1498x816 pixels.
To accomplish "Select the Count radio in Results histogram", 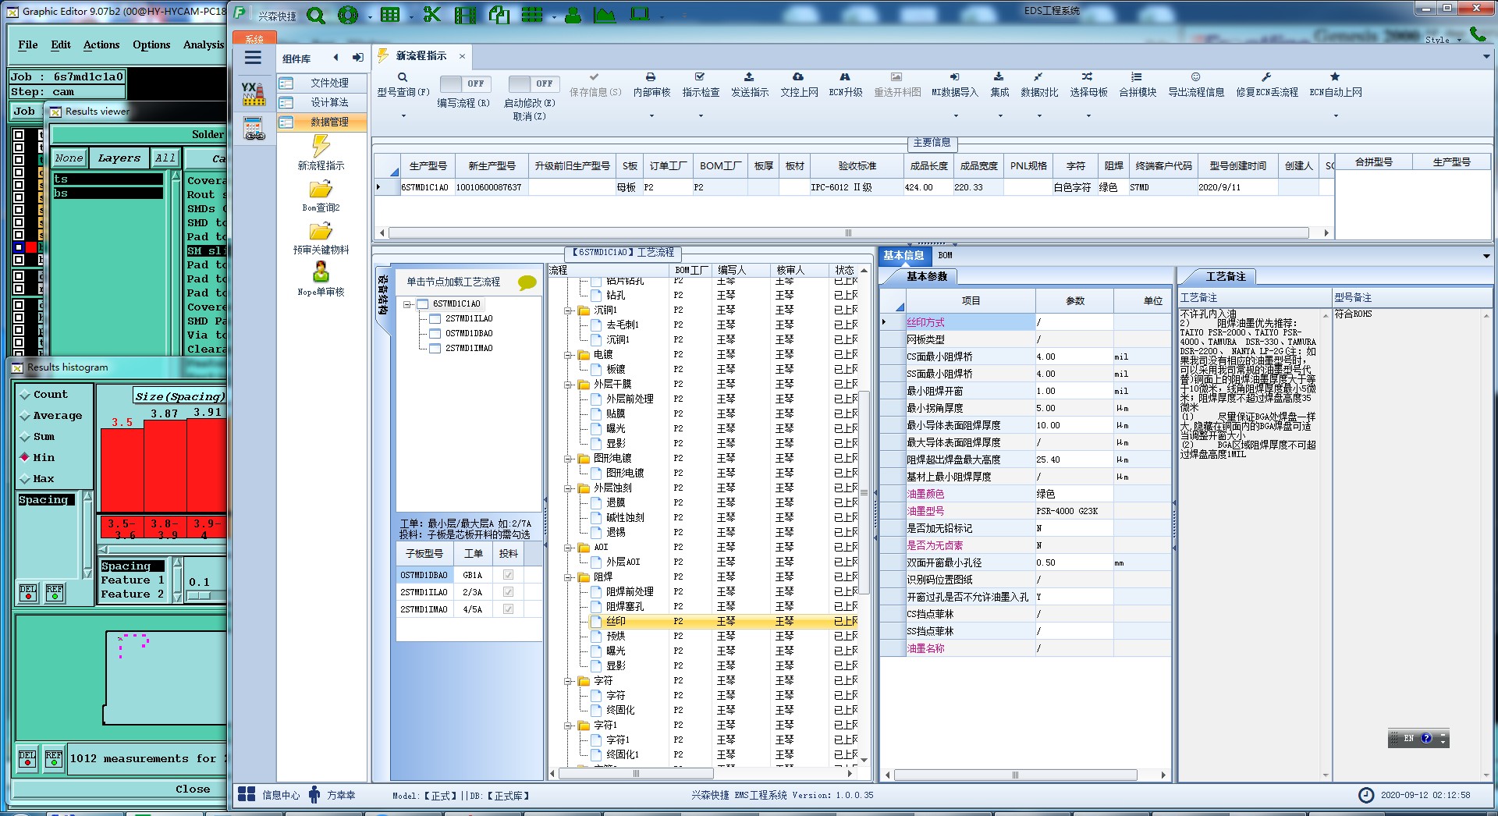I will [x=26, y=395].
